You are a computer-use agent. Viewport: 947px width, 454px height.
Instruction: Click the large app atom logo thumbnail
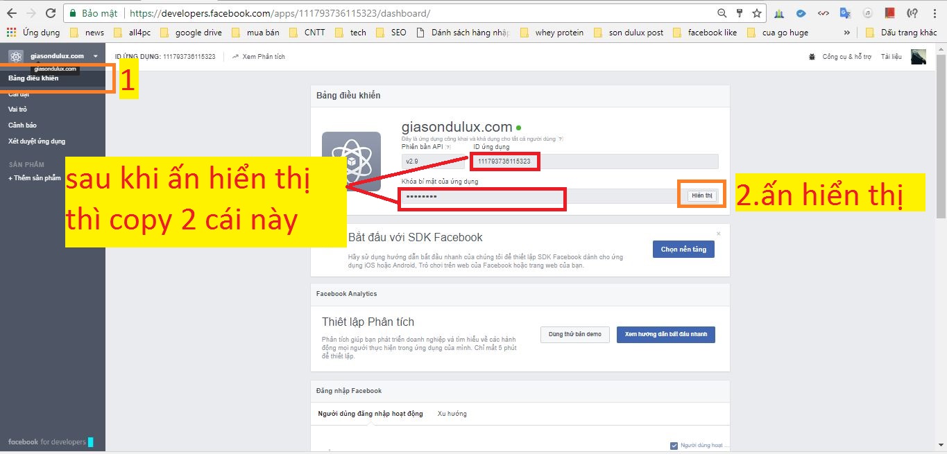[x=351, y=161]
